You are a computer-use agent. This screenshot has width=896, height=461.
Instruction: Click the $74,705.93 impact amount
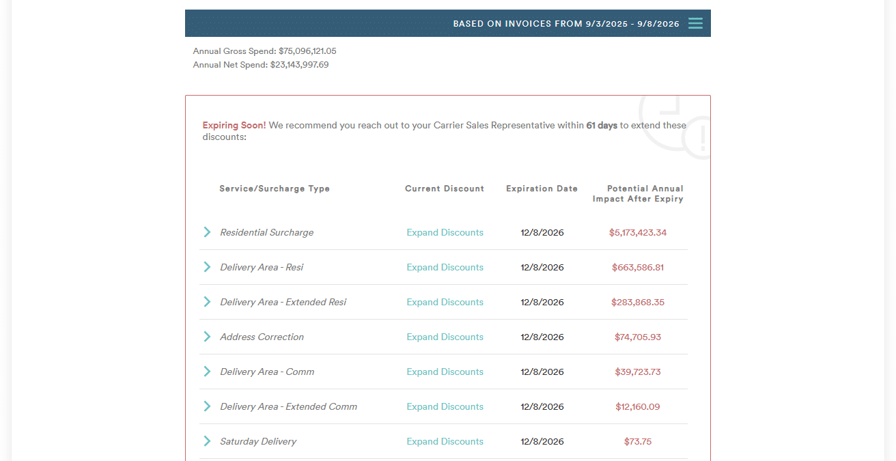pyautogui.click(x=638, y=337)
